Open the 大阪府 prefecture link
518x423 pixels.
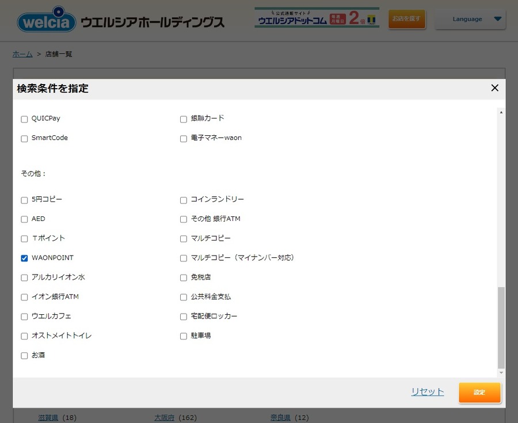pyautogui.click(x=164, y=418)
